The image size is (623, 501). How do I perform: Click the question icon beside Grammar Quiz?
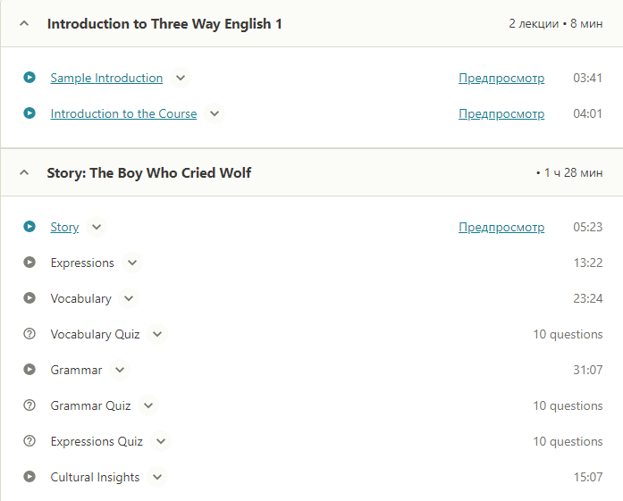click(x=29, y=405)
